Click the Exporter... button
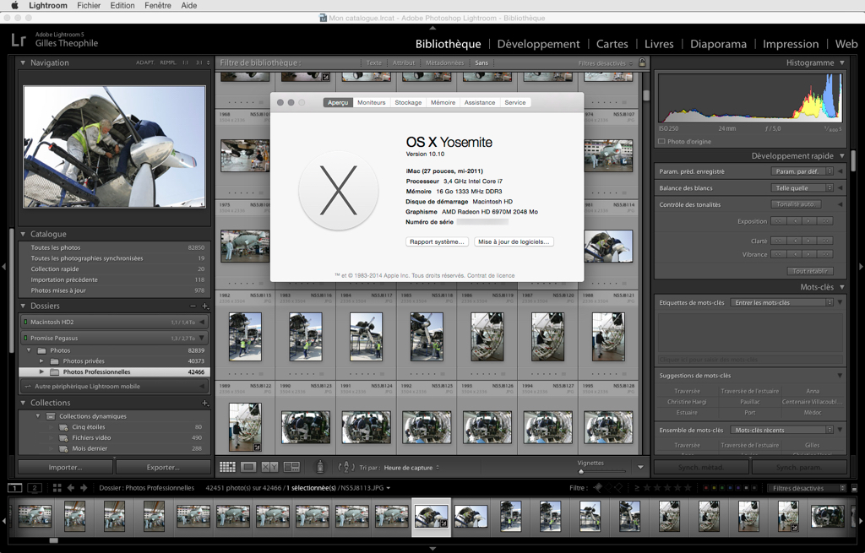 pos(163,467)
